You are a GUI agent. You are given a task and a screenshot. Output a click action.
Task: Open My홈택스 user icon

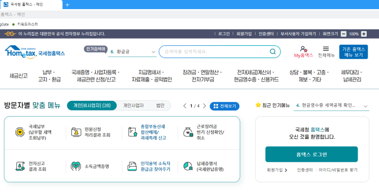click(304, 49)
